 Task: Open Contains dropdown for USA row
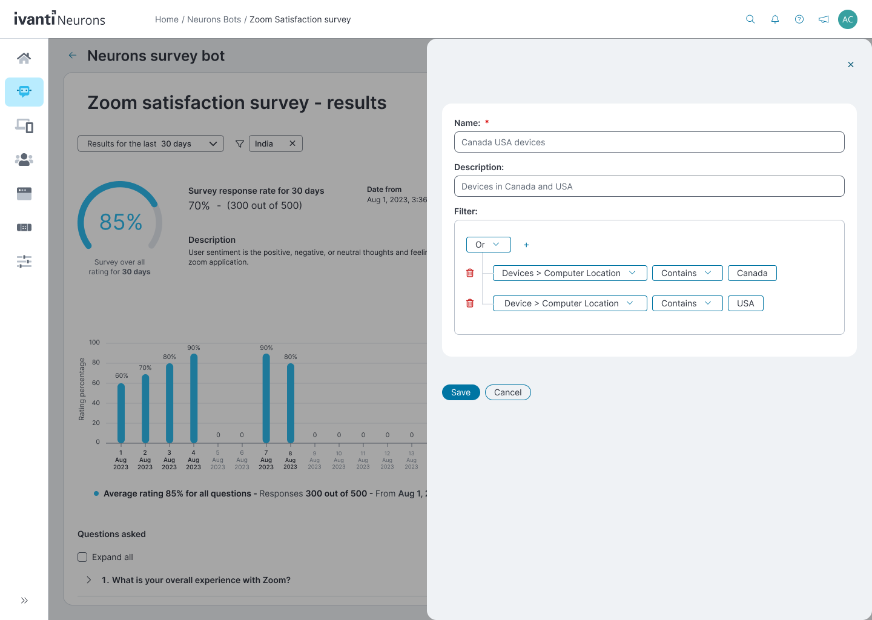[x=687, y=303]
